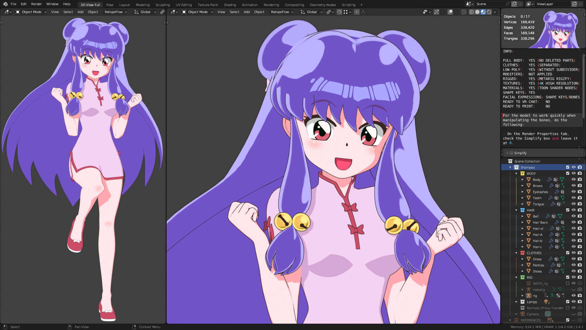Open the Render menu
586x330 pixels.
pos(36,4)
